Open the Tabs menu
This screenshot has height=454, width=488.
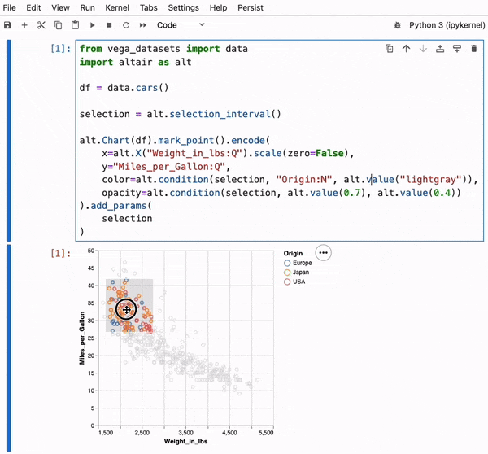pyautogui.click(x=149, y=7)
